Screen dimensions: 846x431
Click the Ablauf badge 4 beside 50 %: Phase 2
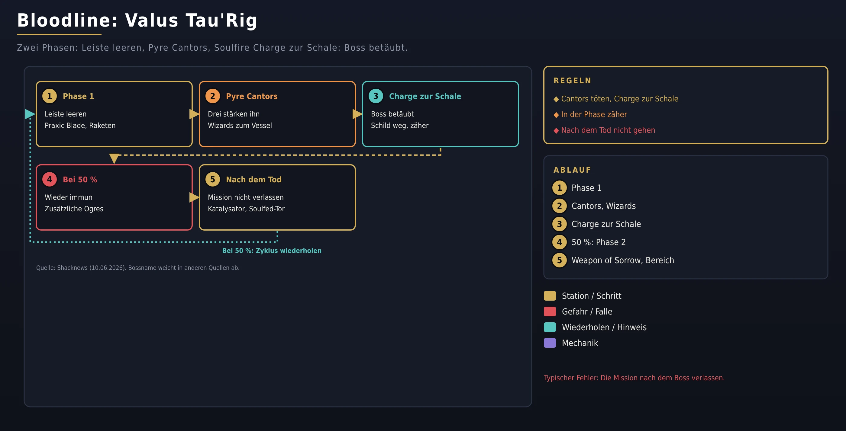(x=559, y=242)
